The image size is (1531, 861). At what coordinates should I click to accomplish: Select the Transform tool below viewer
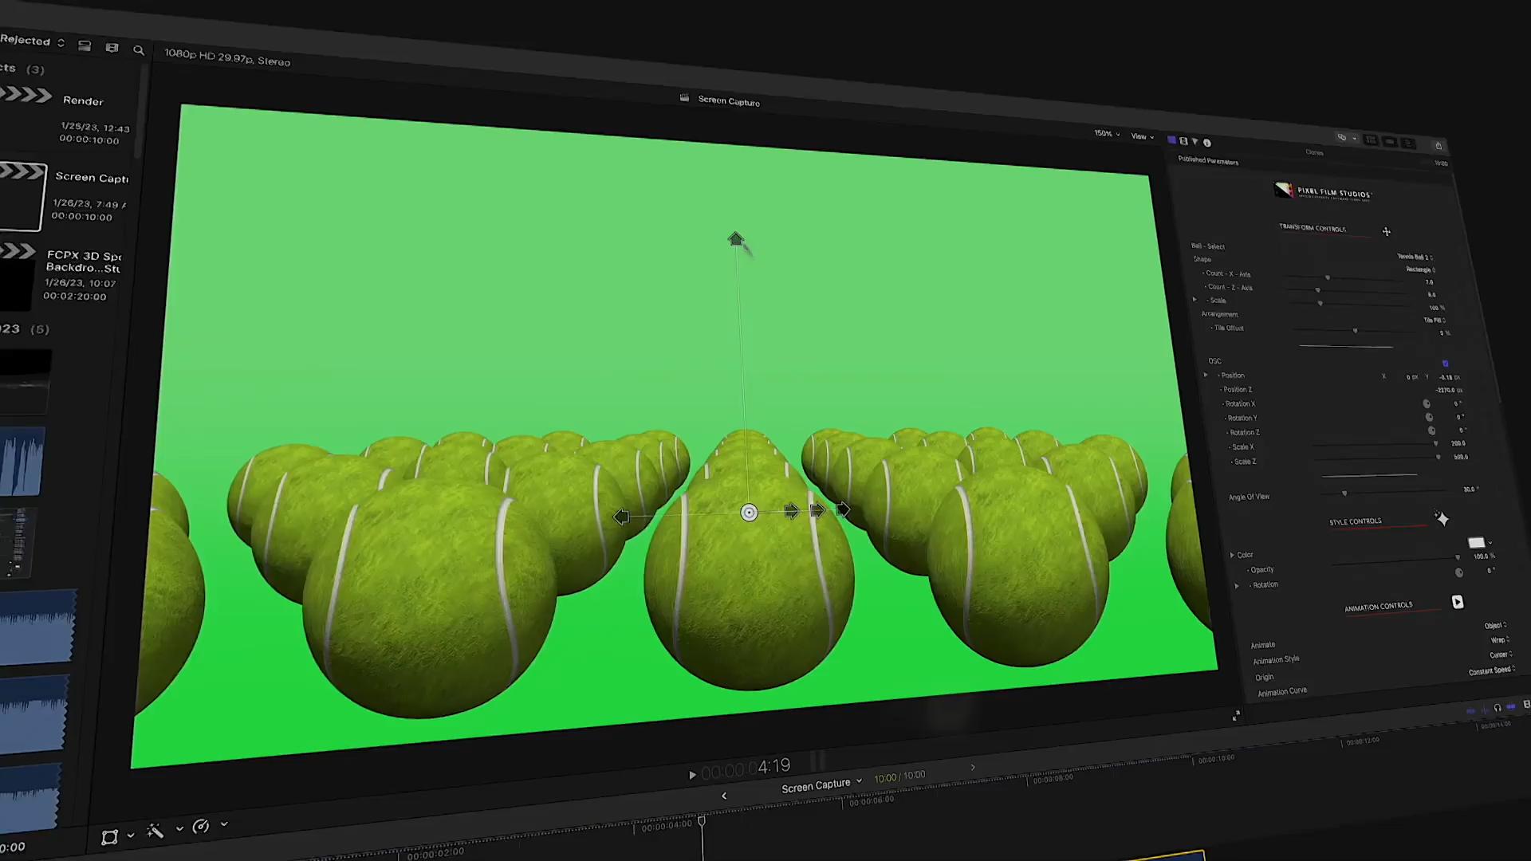pos(109,837)
